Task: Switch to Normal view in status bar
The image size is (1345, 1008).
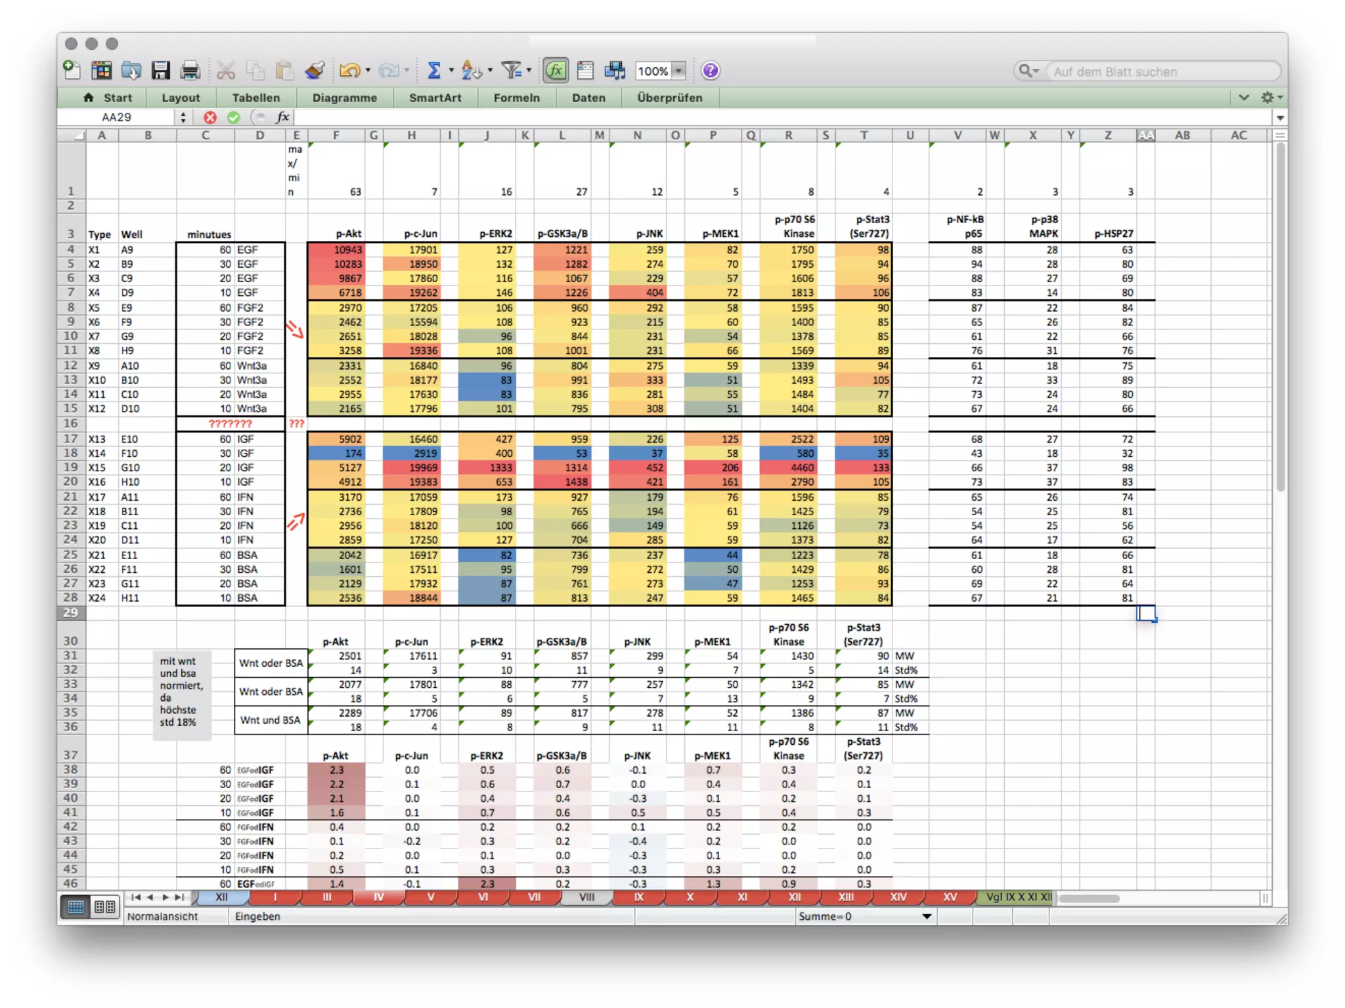Action: tap(76, 907)
